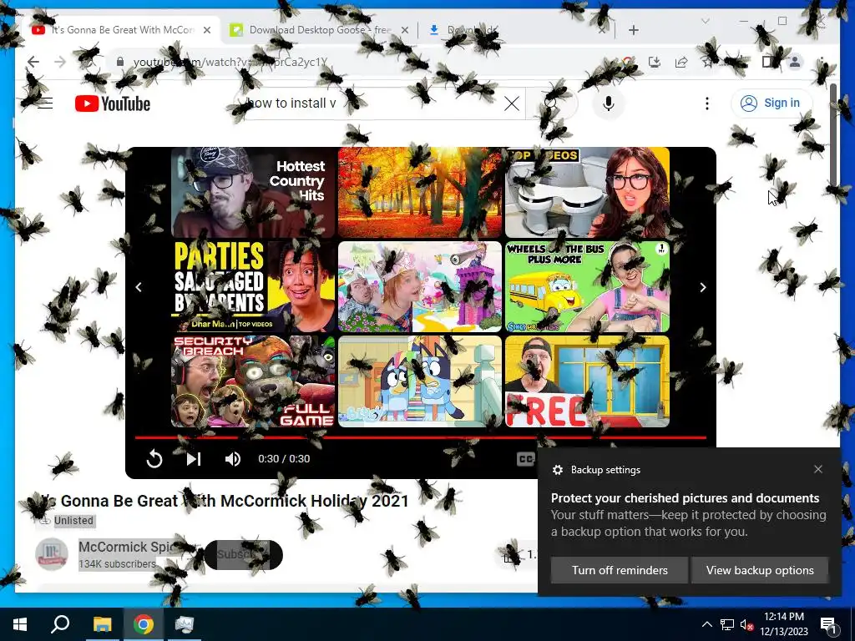Open File Explorer from taskbar
Screen dimensions: 855x641
102,624
